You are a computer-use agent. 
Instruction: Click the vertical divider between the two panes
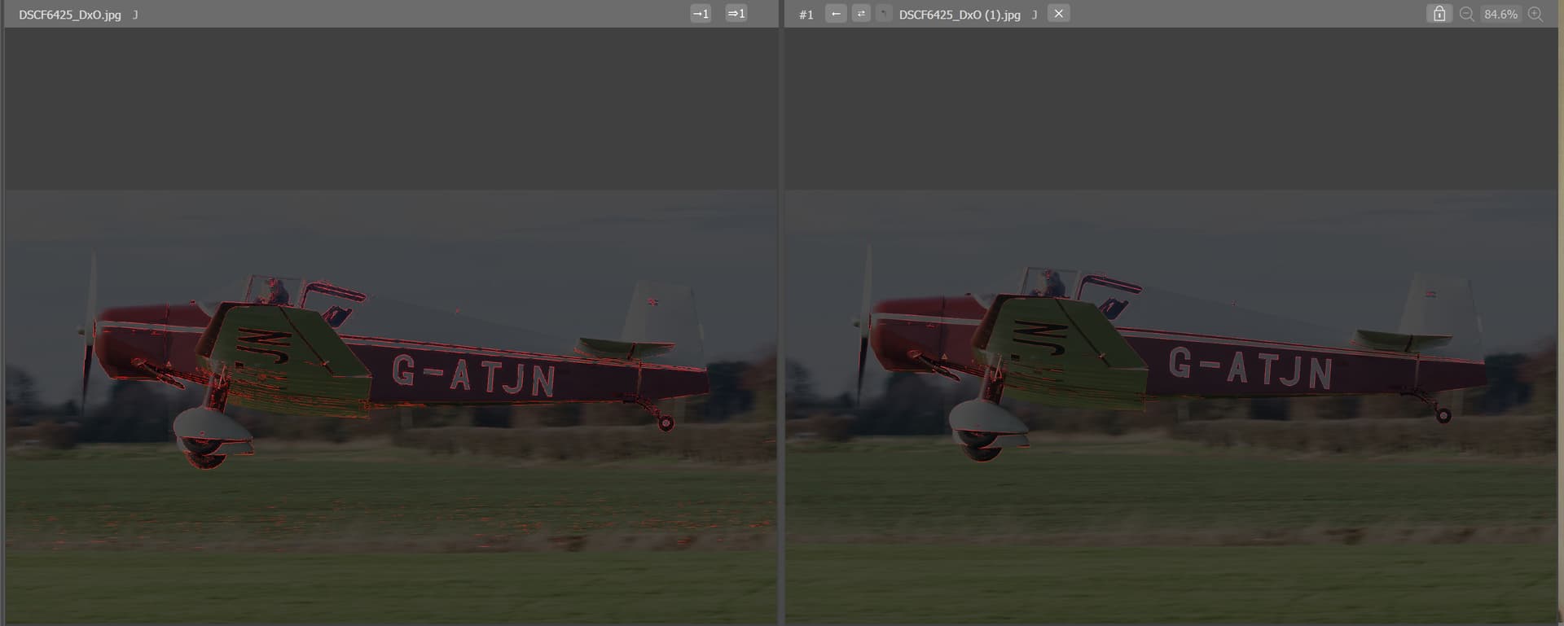tap(781, 326)
